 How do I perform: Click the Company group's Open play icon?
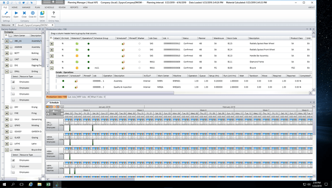(x=16, y=13)
